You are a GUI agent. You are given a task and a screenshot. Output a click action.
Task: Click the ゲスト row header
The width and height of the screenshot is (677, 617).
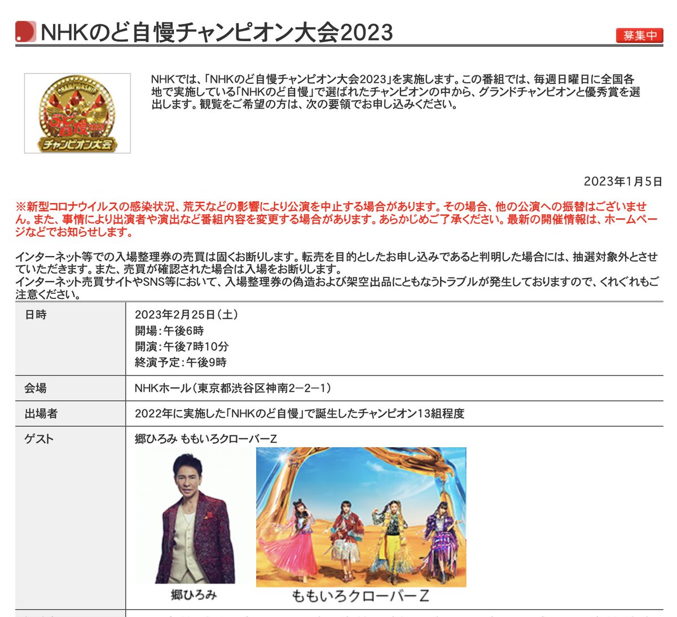point(71,518)
